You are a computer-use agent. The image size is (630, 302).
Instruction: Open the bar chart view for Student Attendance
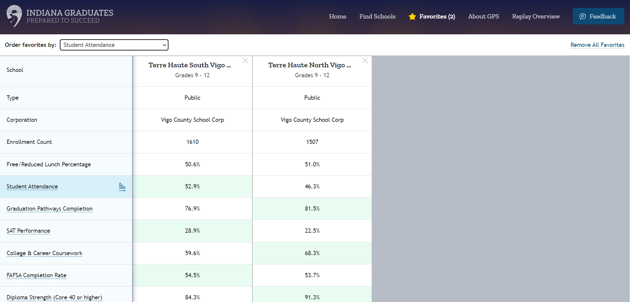122,187
